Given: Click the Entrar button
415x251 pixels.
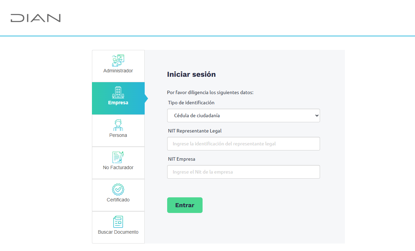Looking at the screenshot, I should [x=185, y=205].
